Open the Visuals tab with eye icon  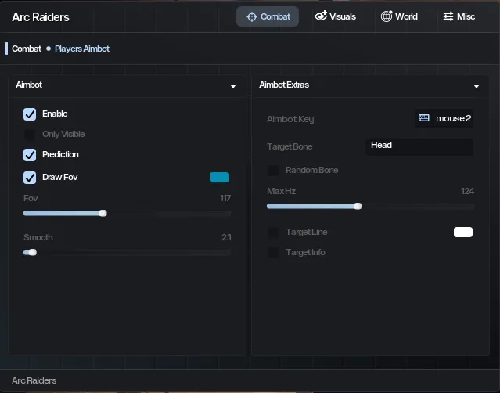tap(335, 16)
